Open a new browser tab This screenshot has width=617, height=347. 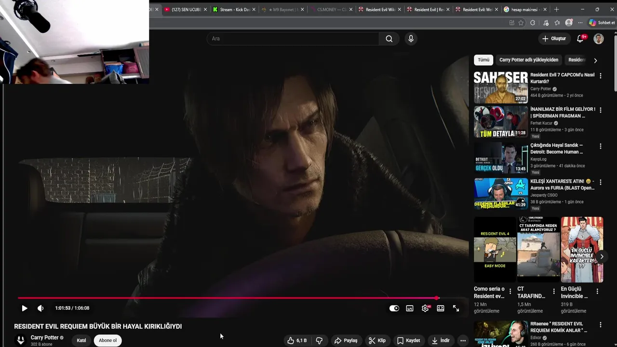pos(556,9)
